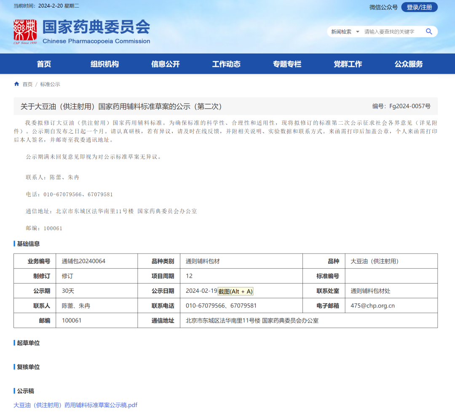Go to 首页 in the navigation bar

(44, 64)
